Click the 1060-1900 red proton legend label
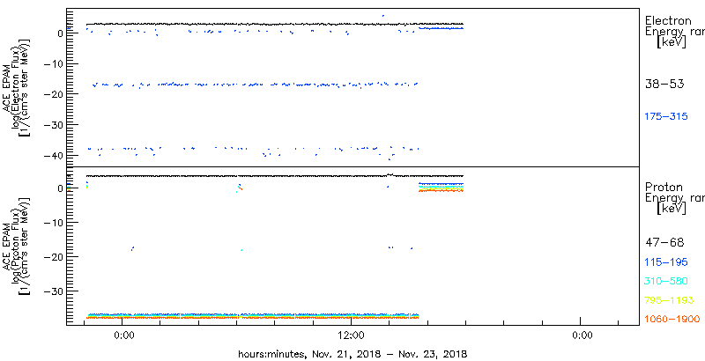 (x=672, y=320)
